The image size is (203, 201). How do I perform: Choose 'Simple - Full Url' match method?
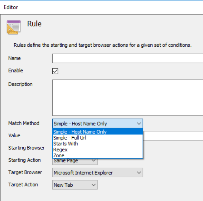tap(70, 138)
